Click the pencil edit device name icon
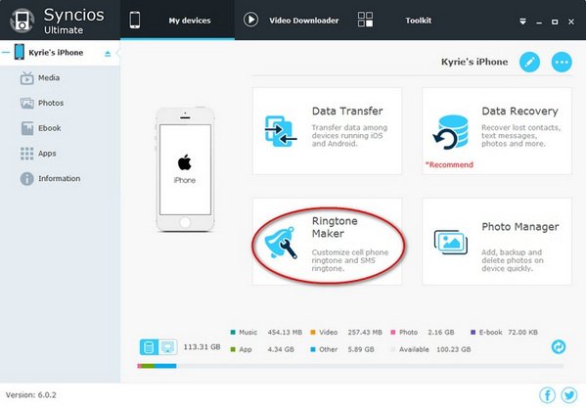 pos(529,62)
